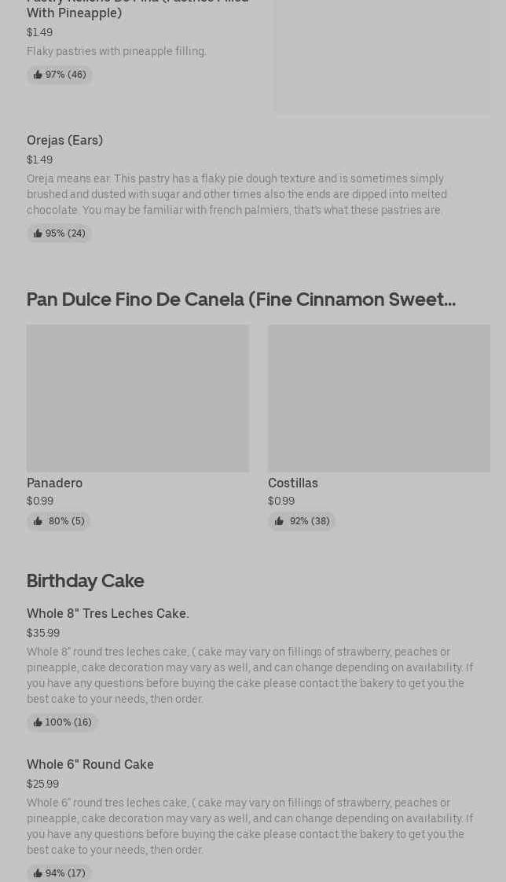Select Whole 6" Round Cake

(90, 765)
